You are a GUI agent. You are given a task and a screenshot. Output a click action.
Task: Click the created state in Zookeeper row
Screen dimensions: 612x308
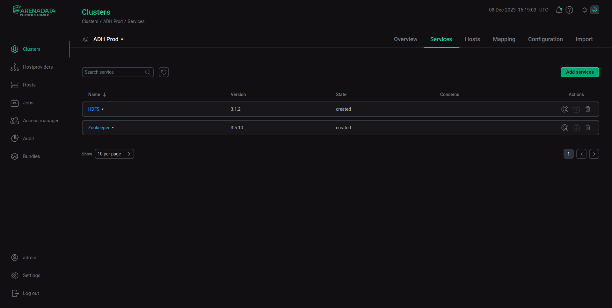click(x=343, y=128)
